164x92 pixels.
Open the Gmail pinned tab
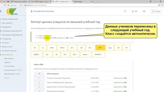click(4, 2)
